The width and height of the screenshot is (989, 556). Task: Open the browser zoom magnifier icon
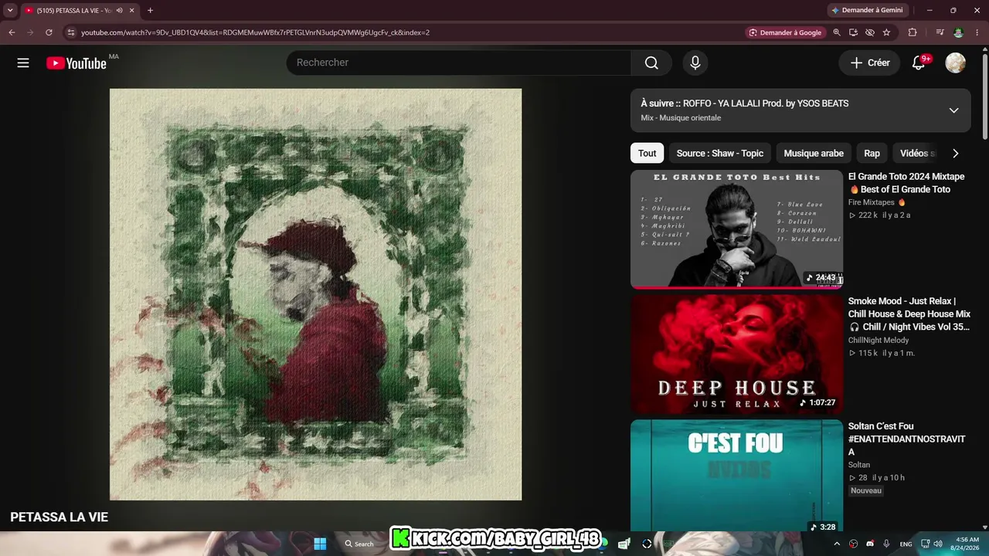tap(837, 32)
